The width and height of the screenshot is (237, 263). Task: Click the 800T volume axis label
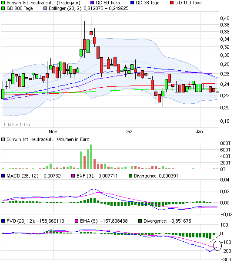pyautogui.click(x=225, y=143)
